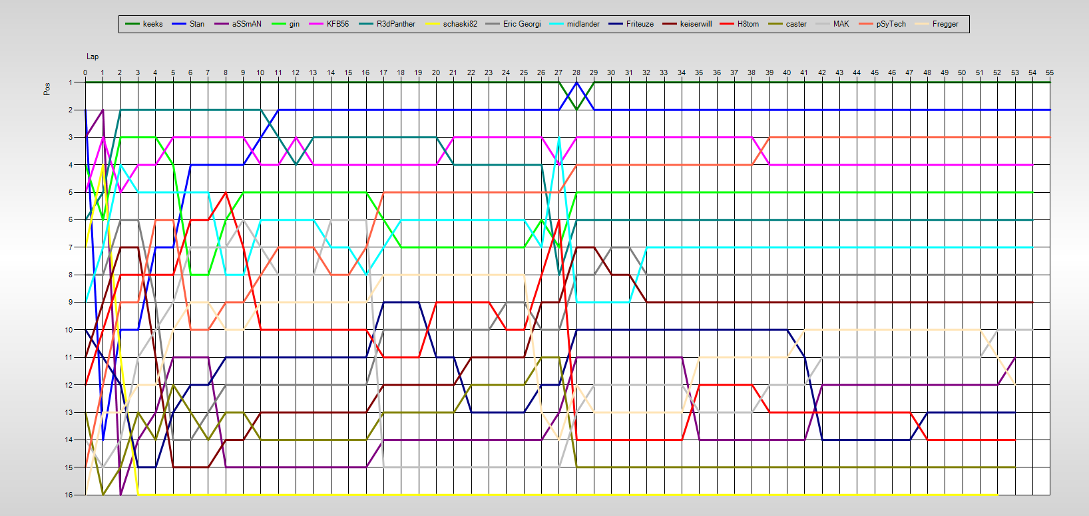
Task: Select Fregger in the legend
Action: (945, 24)
